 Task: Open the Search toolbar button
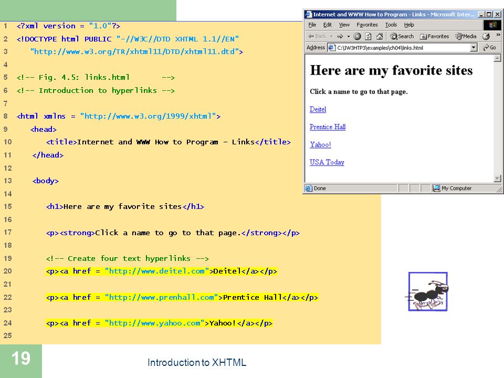pos(402,36)
